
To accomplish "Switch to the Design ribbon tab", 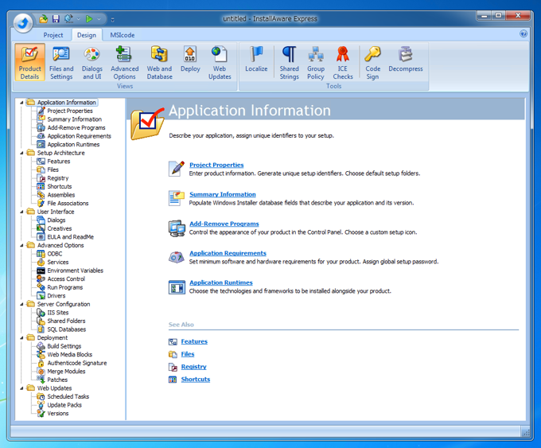I will (x=87, y=35).
